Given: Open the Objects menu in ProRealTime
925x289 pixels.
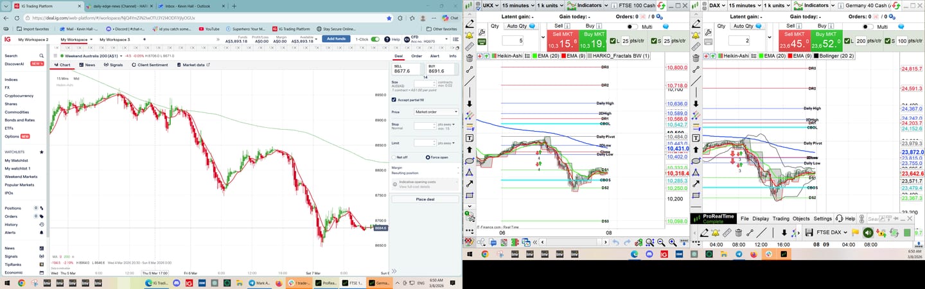Looking at the screenshot, I should pyautogui.click(x=801, y=218).
